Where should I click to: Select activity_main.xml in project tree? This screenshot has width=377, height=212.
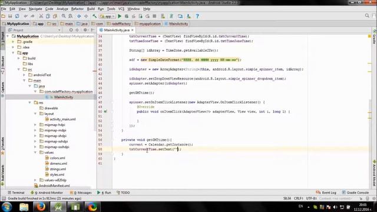point(62,119)
